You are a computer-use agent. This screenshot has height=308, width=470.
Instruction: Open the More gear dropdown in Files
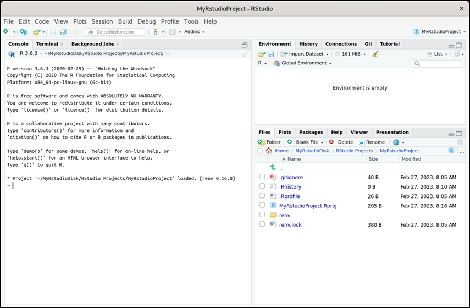(x=399, y=142)
